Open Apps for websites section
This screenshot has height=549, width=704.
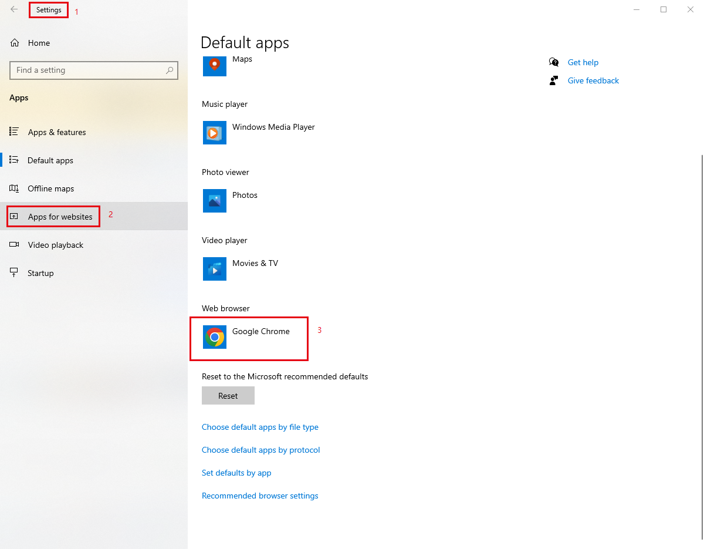coord(60,217)
